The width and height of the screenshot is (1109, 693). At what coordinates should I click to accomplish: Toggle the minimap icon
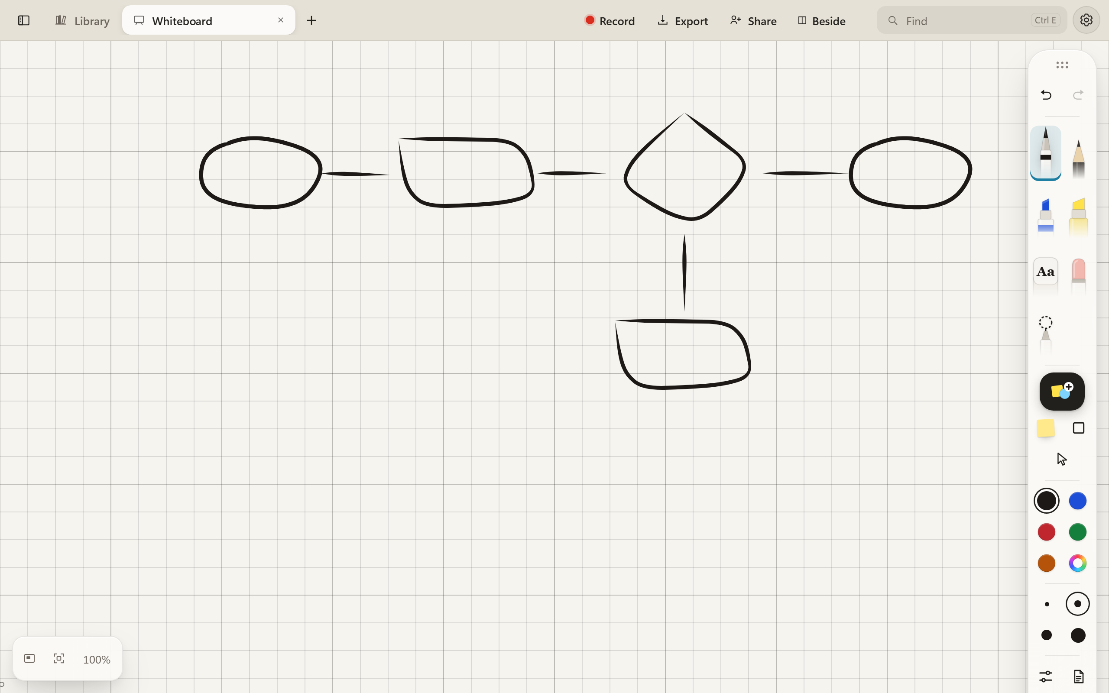tap(29, 659)
